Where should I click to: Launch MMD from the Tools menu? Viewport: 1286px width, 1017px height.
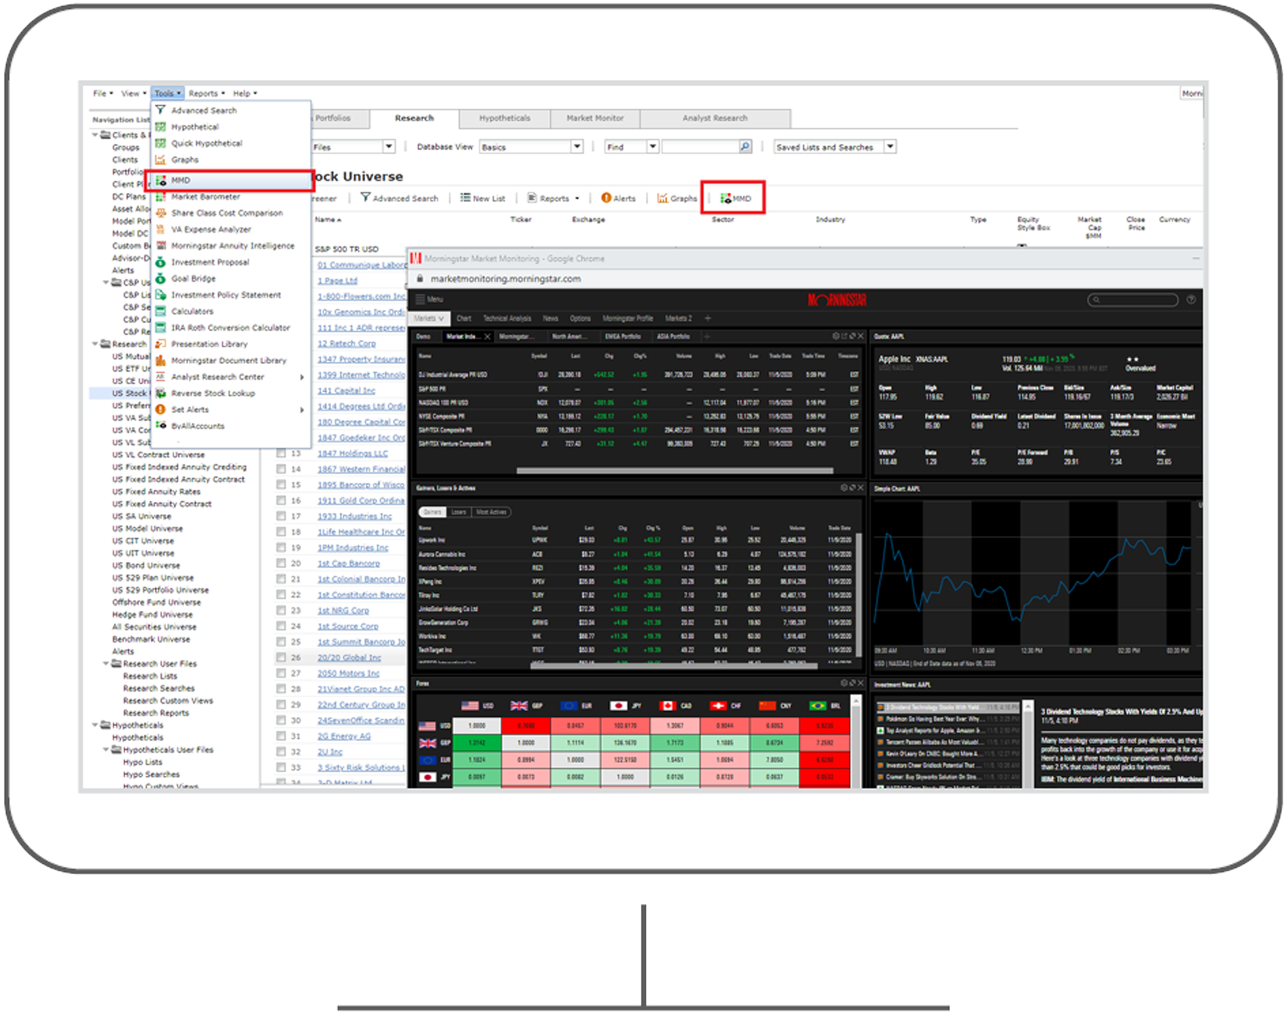pyautogui.click(x=230, y=180)
